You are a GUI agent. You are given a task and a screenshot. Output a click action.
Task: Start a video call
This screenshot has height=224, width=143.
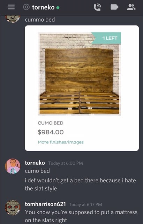pyautogui.click(x=114, y=7)
